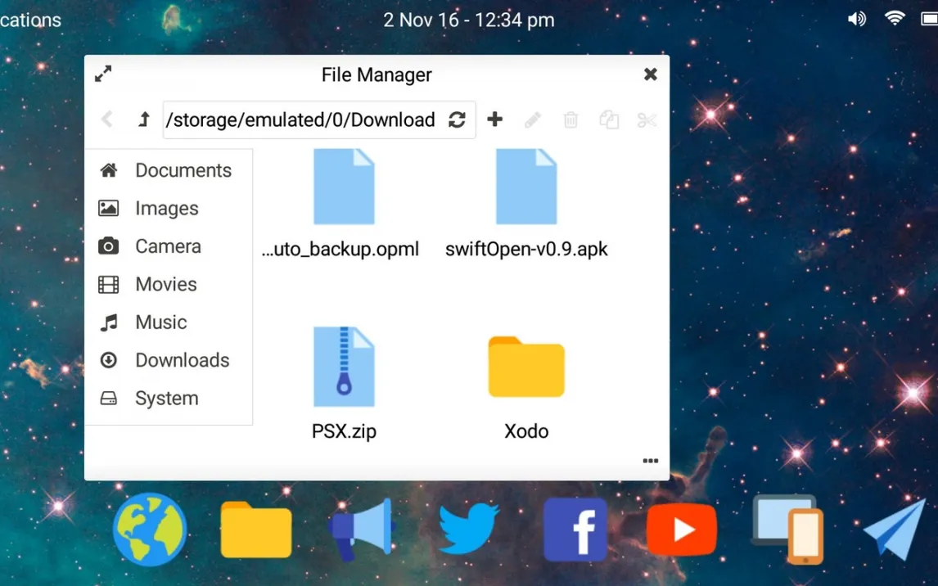The height and width of the screenshot is (586, 938).
Task: Jump to Downloads in sidebar
Action: (169, 360)
